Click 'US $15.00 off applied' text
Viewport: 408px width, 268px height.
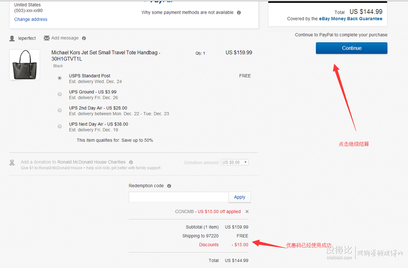point(219,212)
